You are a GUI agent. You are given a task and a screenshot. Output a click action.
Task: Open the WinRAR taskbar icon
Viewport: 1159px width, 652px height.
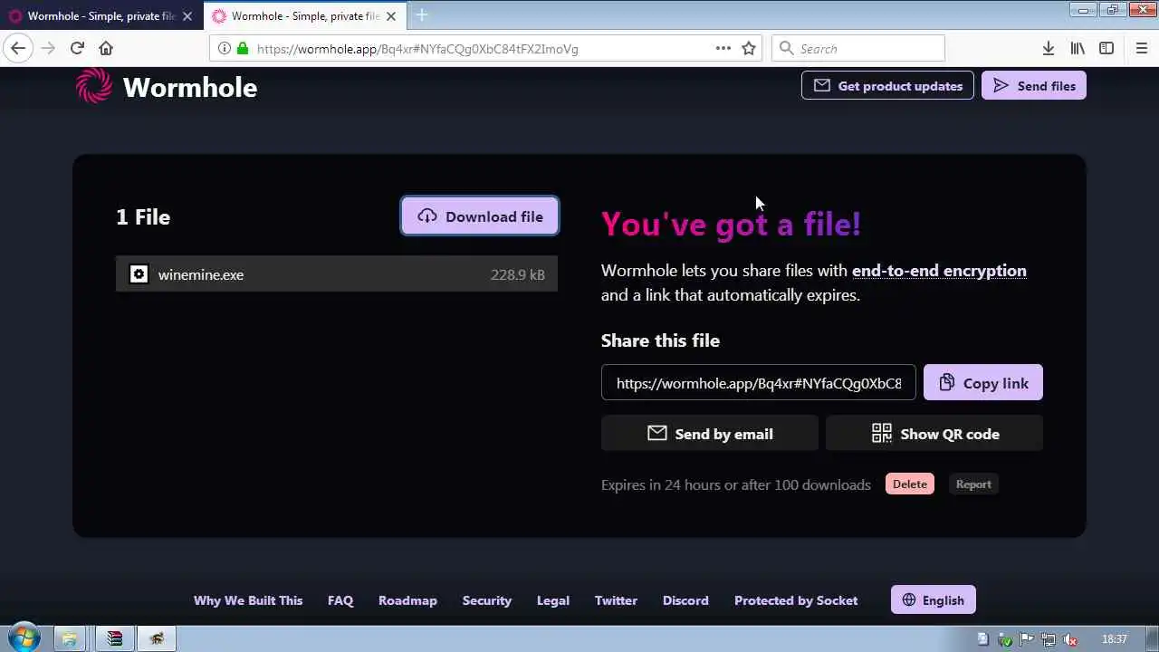[x=114, y=638]
